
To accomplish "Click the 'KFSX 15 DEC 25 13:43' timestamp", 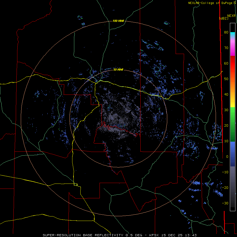I will click(x=173, y=235).
